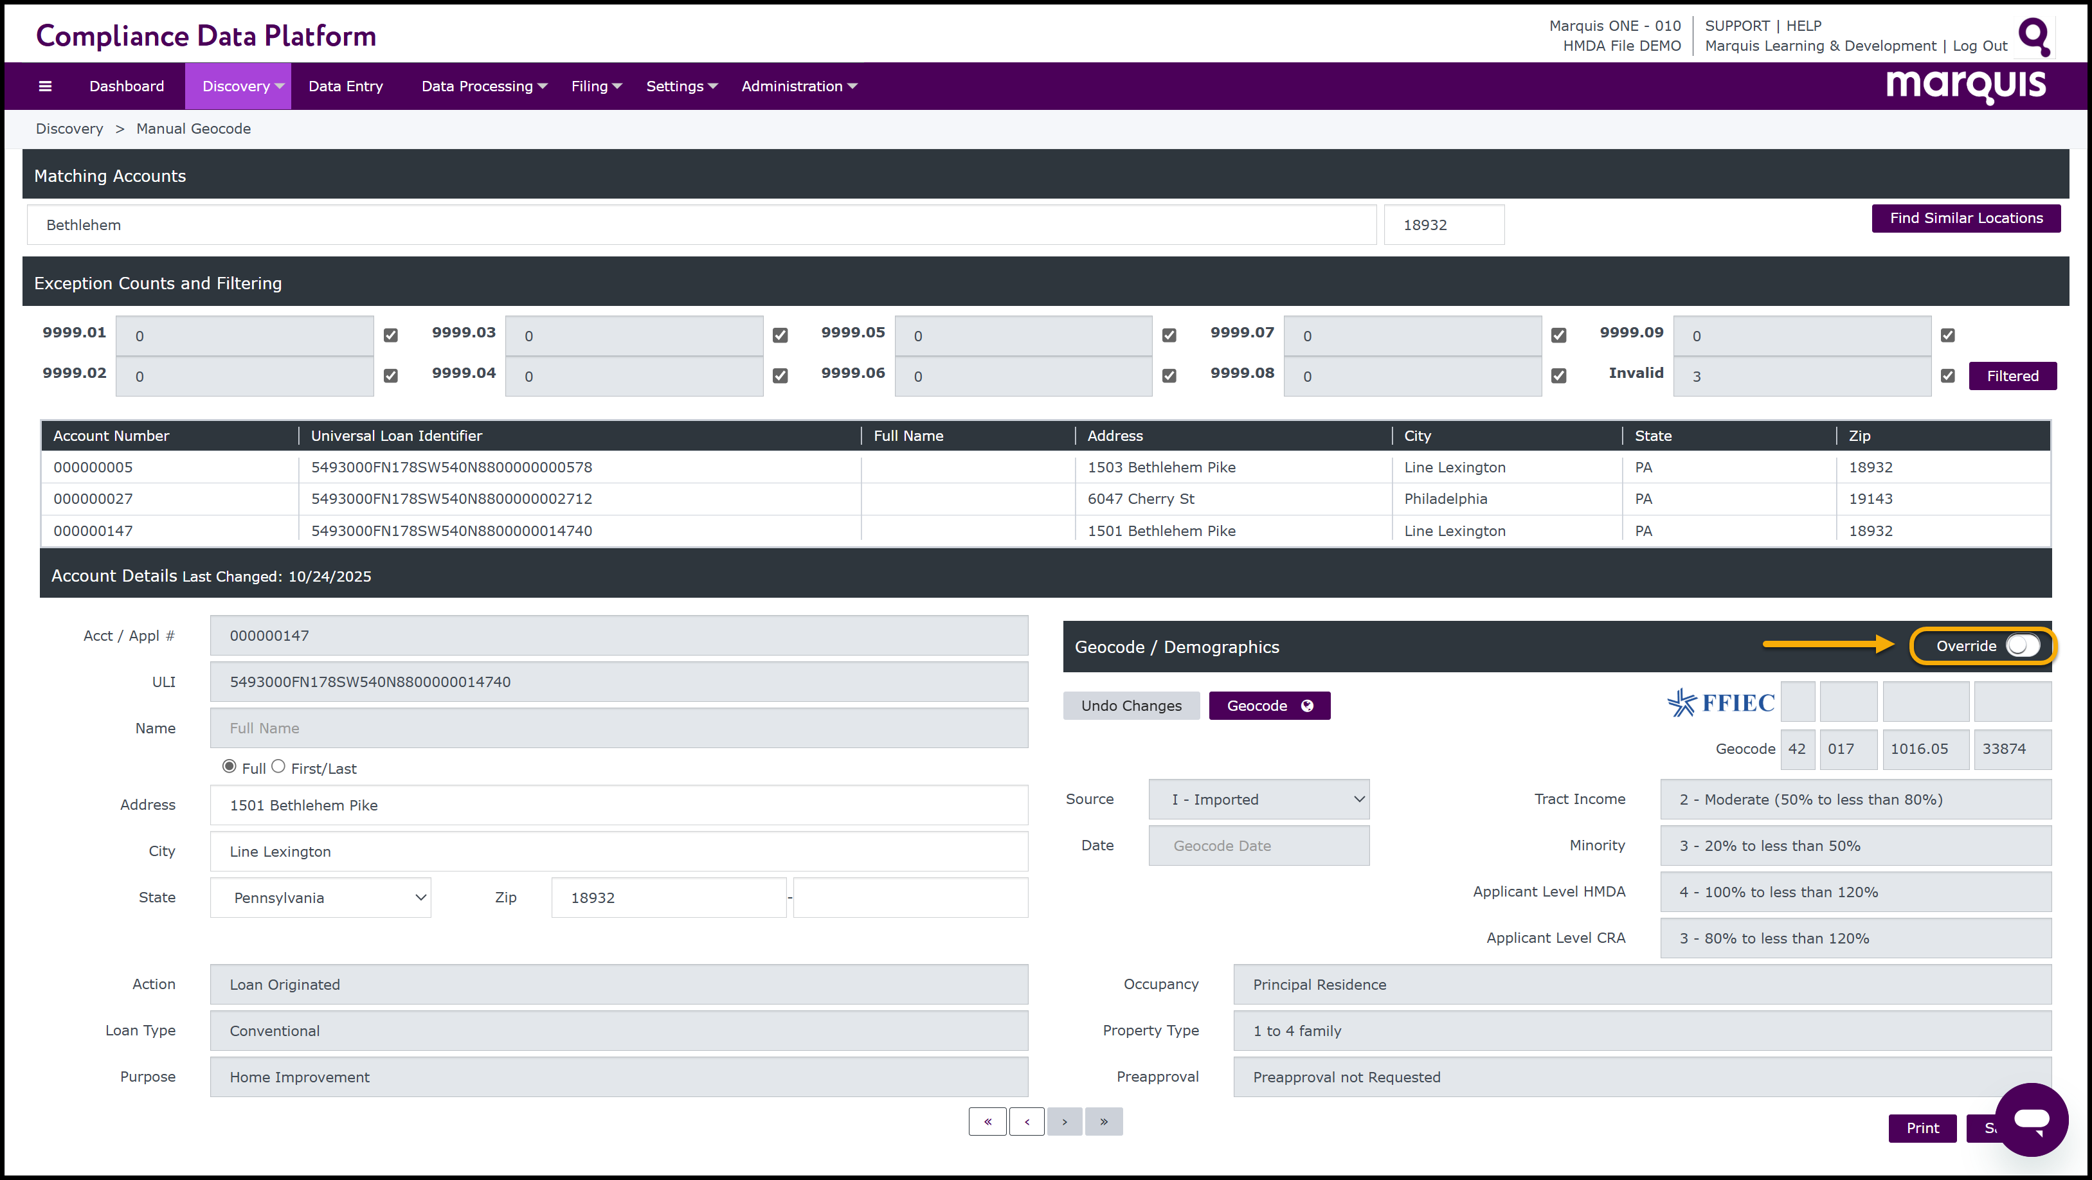Expand the Data Processing menu
Image resolution: width=2092 pixels, height=1180 pixels.
coord(484,86)
